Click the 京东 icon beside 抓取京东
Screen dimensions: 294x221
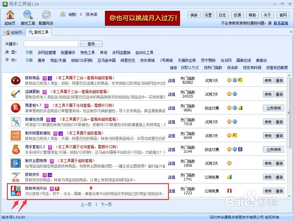coord(15,177)
